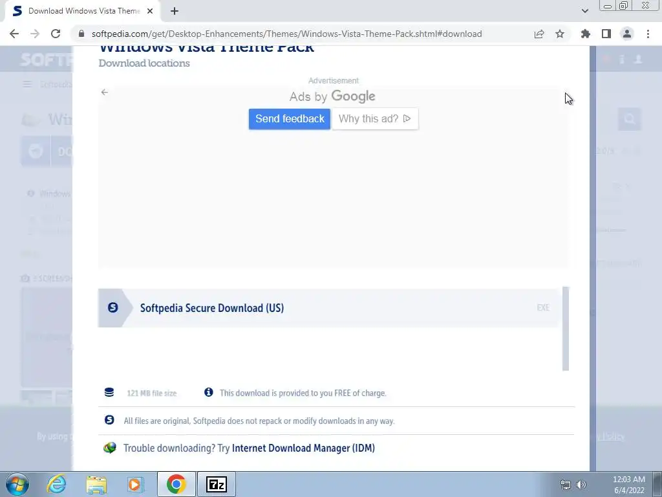Click the Chrome taskbar icon
The image size is (662, 497).
click(x=176, y=484)
